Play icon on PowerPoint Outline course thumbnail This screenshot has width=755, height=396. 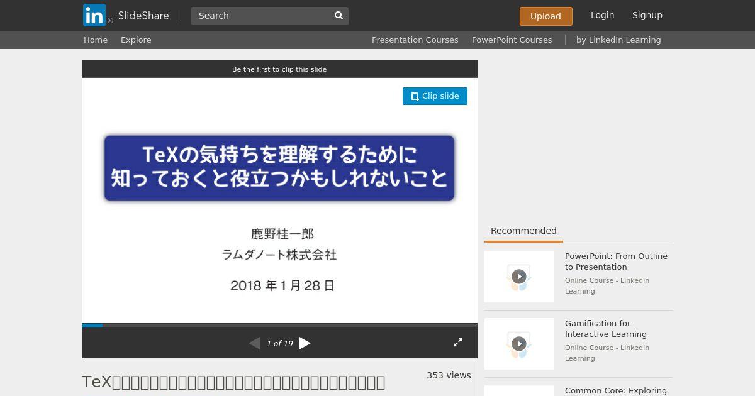click(519, 276)
